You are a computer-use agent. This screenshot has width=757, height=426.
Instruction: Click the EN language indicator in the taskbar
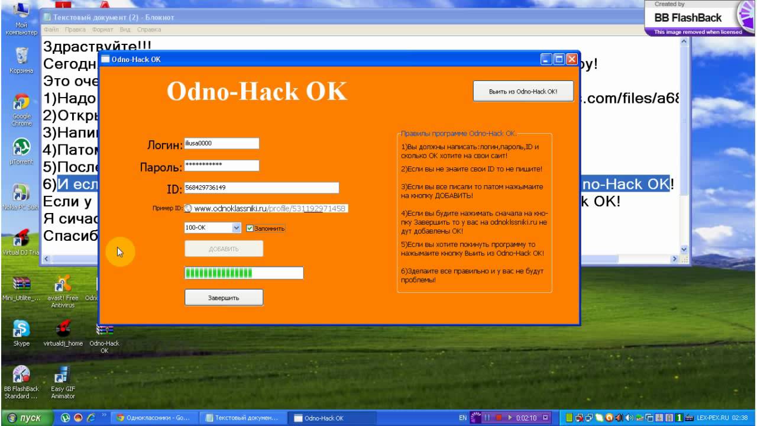[x=462, y=418]
